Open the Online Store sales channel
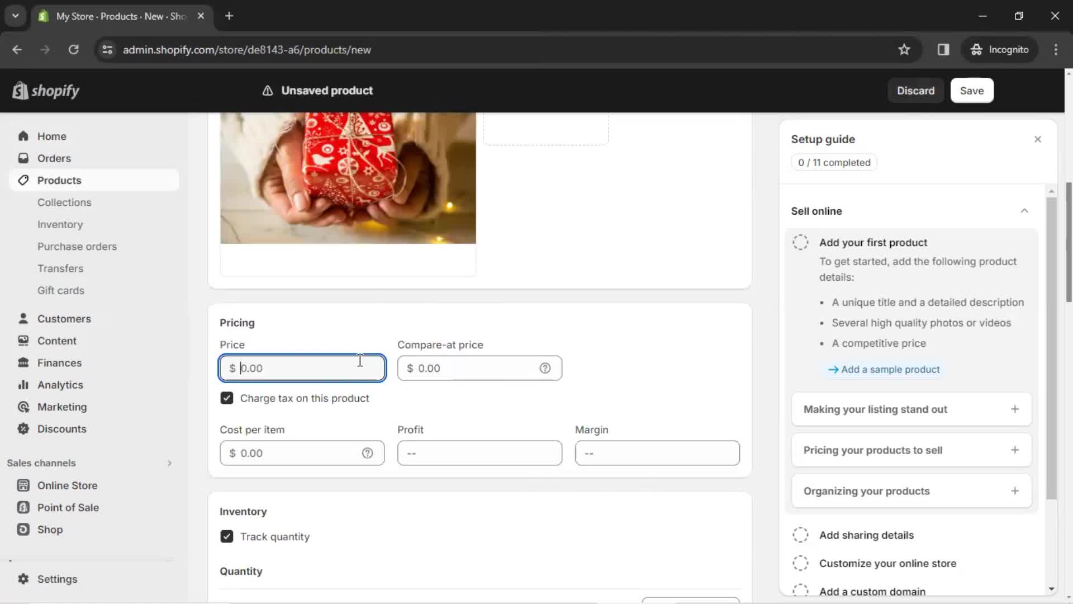Image resolution: width=1073 pixels, height=604 pixels. [67, 485]
